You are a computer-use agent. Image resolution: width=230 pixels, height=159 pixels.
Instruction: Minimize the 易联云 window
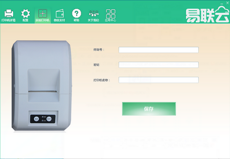point(222,4)
